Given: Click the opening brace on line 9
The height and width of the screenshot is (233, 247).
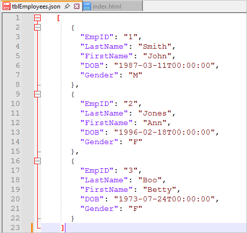Looking at the screenshot, I should tap(72, 94).
